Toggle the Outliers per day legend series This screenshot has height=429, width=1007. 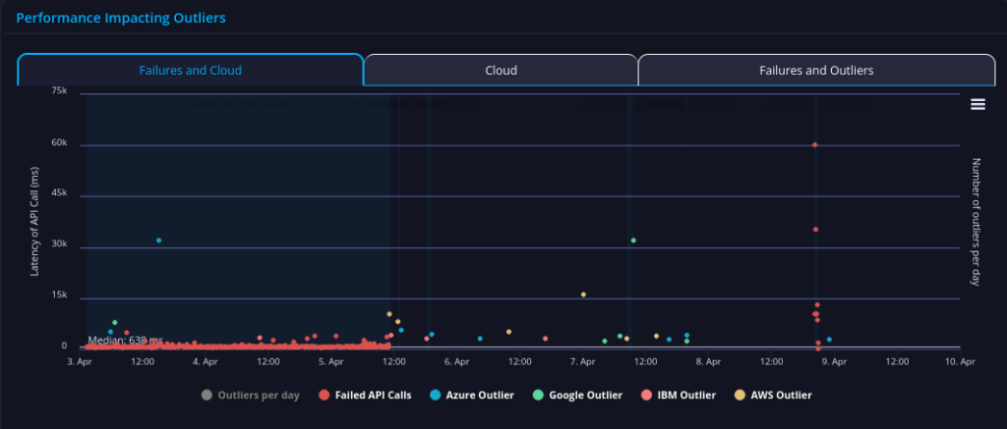pos(251,395)
